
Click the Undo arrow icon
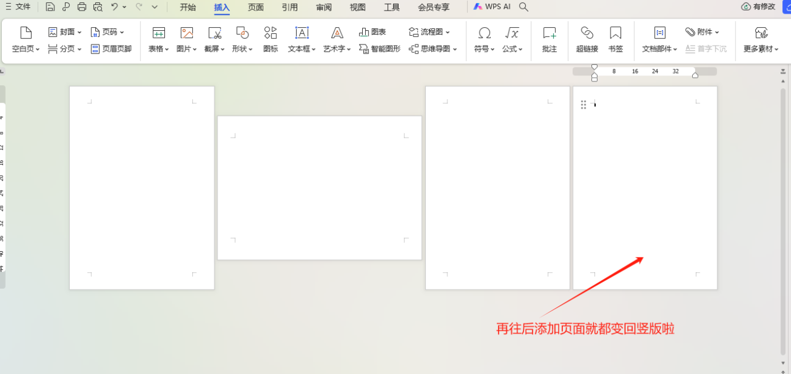click(x=114, y=7)
